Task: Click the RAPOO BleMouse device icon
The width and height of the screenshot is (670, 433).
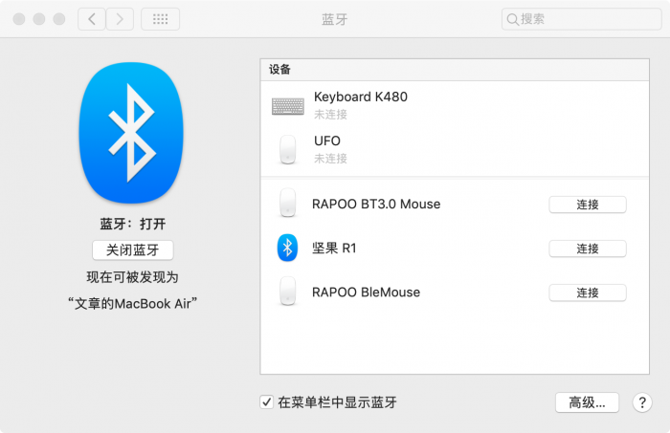Action: click(287, 292)
